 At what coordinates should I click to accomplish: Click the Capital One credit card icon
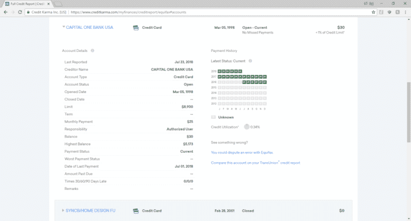coord(136,27)
